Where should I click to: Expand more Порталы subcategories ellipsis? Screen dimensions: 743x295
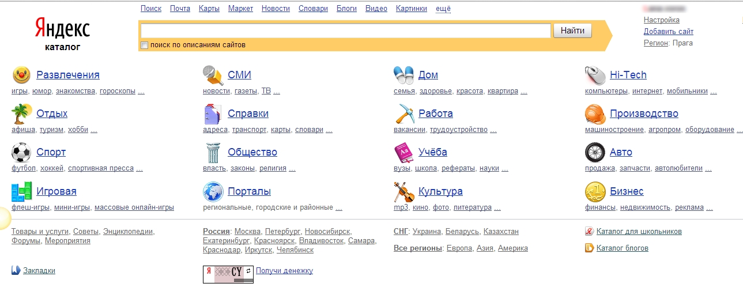pos(339,207)
